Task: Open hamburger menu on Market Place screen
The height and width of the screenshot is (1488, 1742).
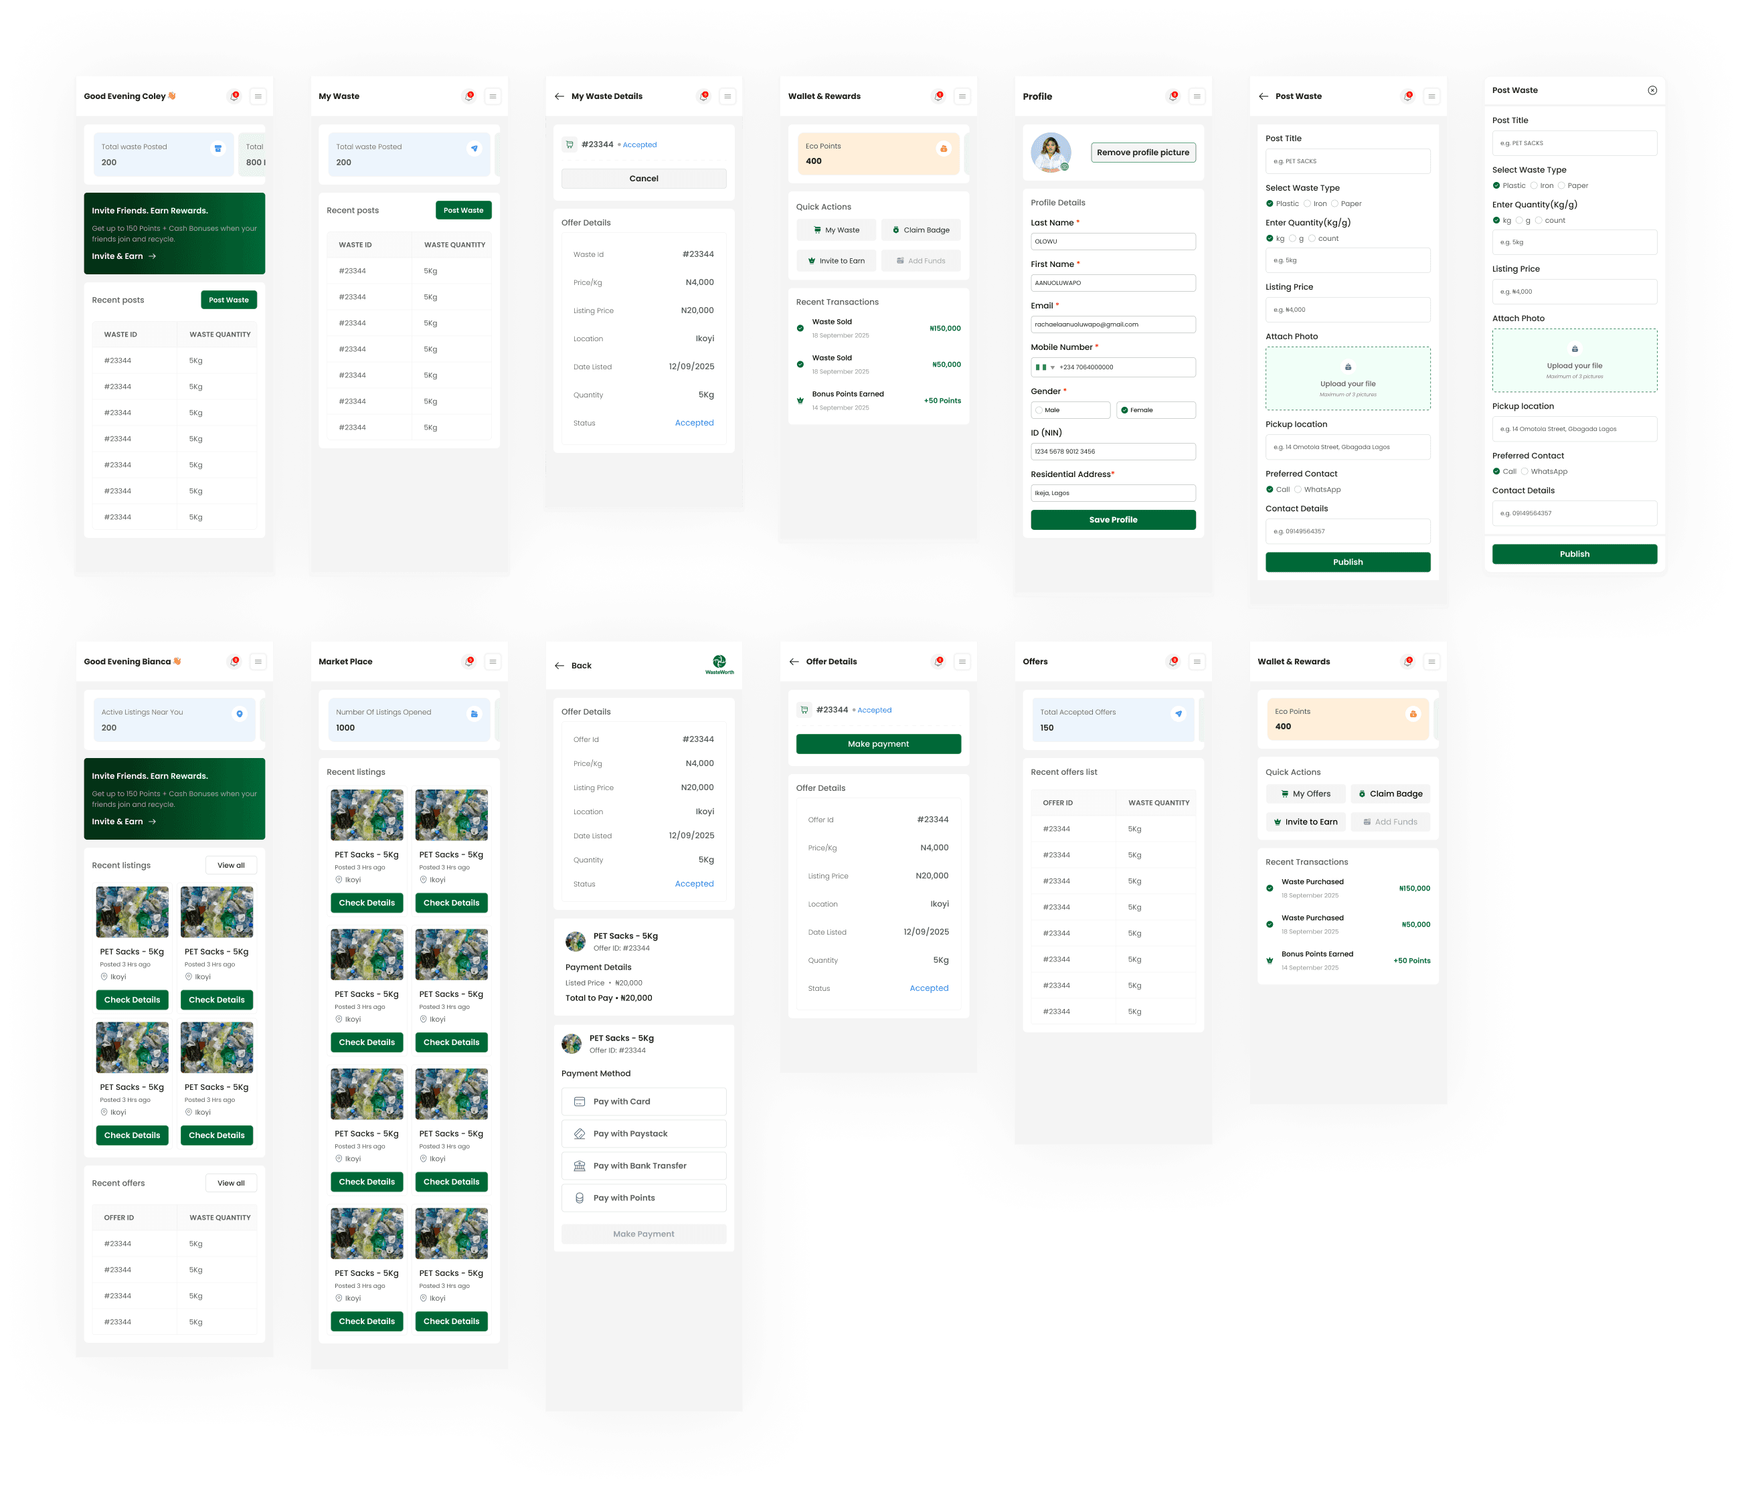Action: tap(493, 662)
